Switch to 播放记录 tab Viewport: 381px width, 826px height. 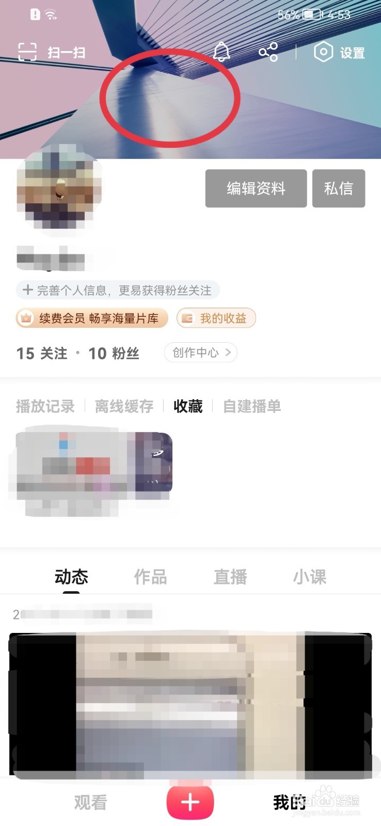click(45, 406)
